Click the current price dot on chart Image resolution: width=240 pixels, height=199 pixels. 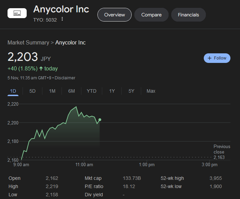click(x=100, y=120)
